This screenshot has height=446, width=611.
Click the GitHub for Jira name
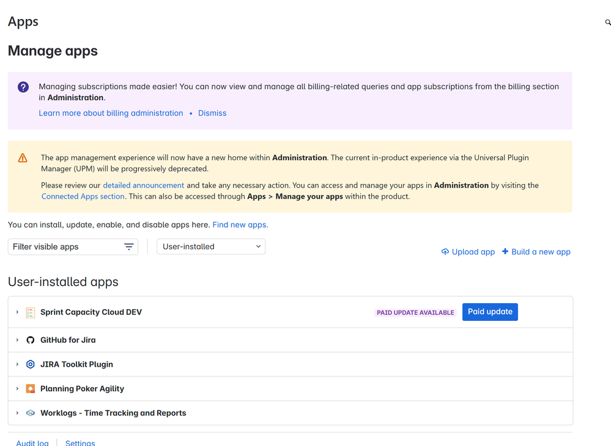click(x=68, y=340)
